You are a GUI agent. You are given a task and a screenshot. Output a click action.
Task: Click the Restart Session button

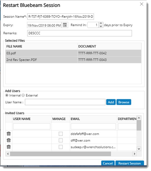[x=130, y=163]
